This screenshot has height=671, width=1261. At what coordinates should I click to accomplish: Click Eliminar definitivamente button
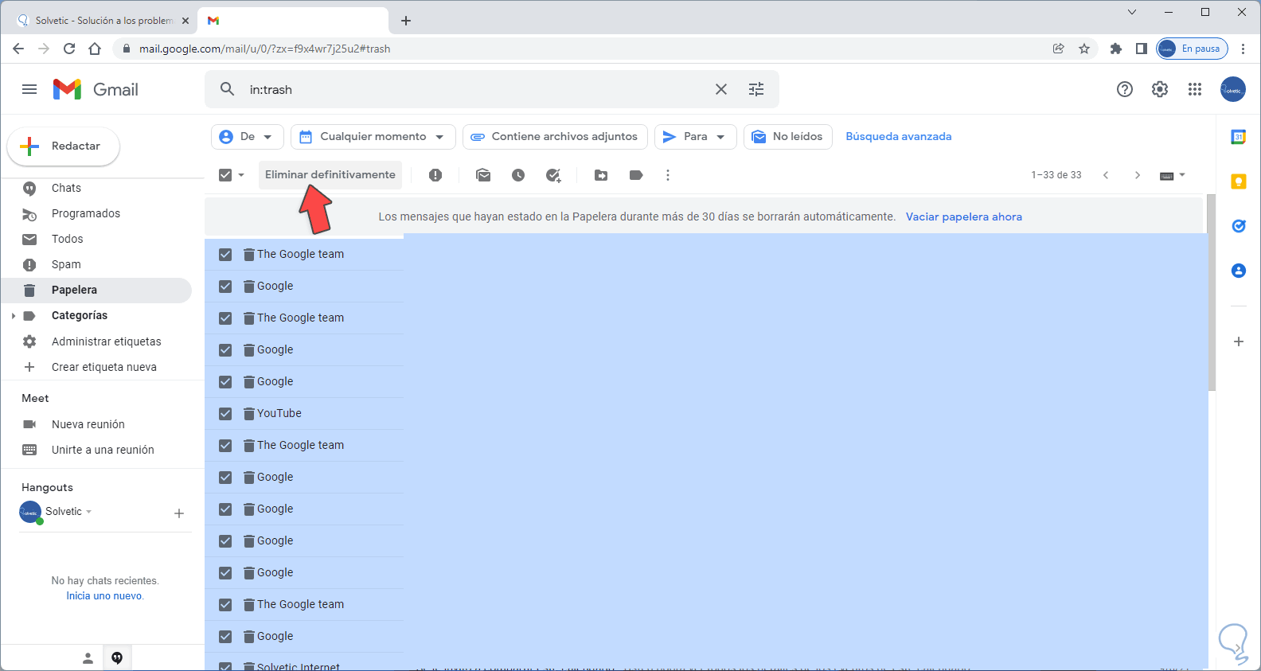click(330, 175)
